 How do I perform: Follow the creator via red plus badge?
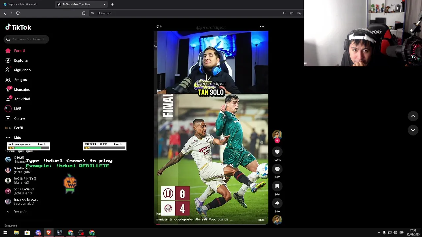[x=277, y=141]
